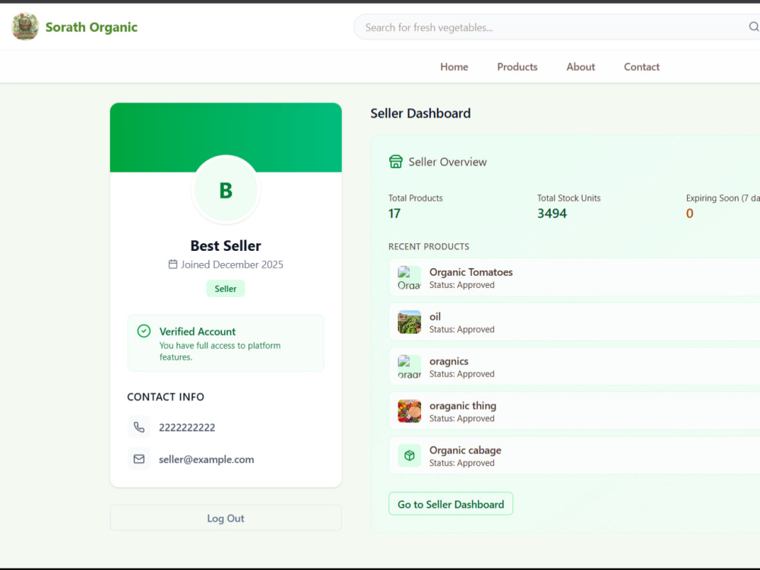The height and width of the screenshot is (570, 760).
Task: Go to the Home menu item
Action: 454,67
